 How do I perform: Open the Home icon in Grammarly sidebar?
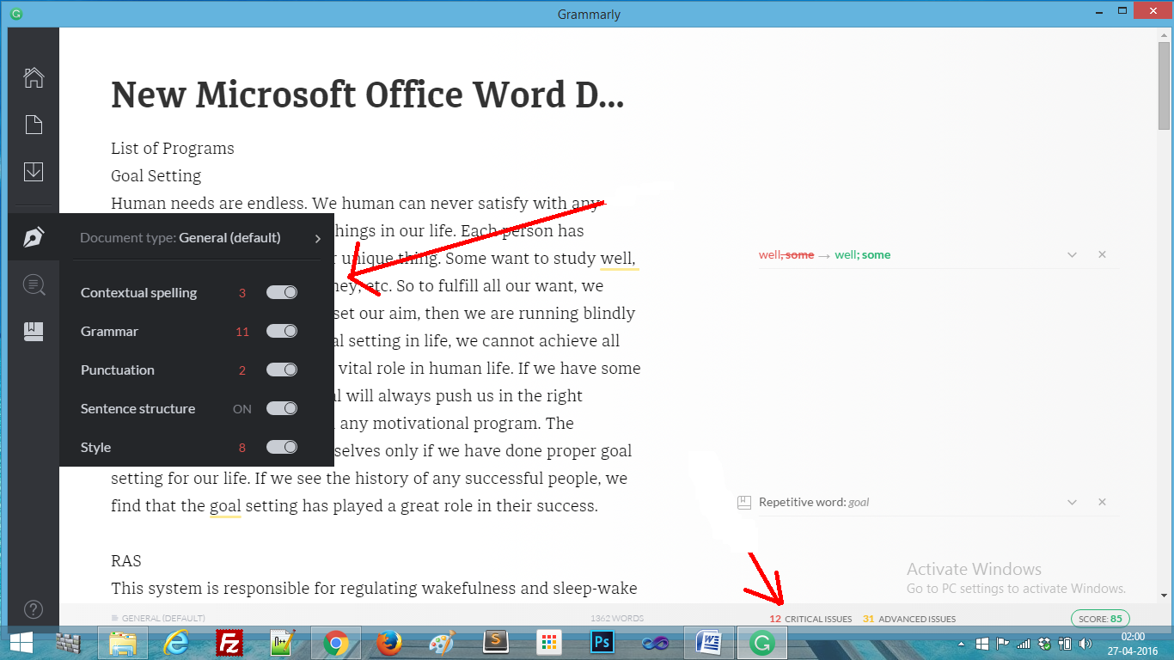34,77
